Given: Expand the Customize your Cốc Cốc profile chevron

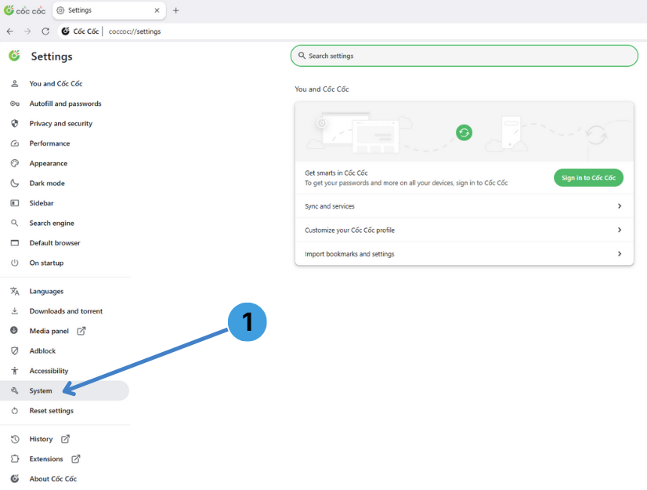Looking at the screenshot, I should (620, 230).
